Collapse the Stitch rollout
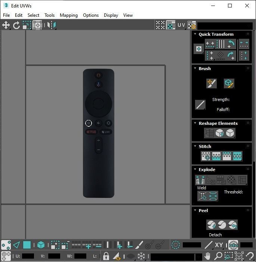The image size is (256, 262). [195, 146]
